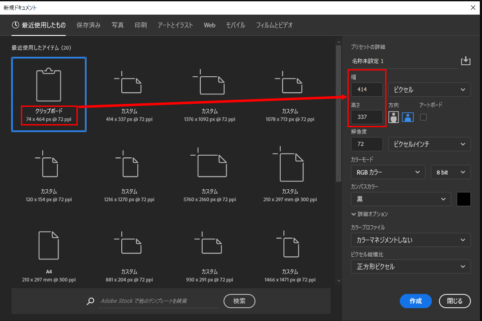
Task: Open the RGB カラー color mode dropdown
Action: click(x=388, y=172)
